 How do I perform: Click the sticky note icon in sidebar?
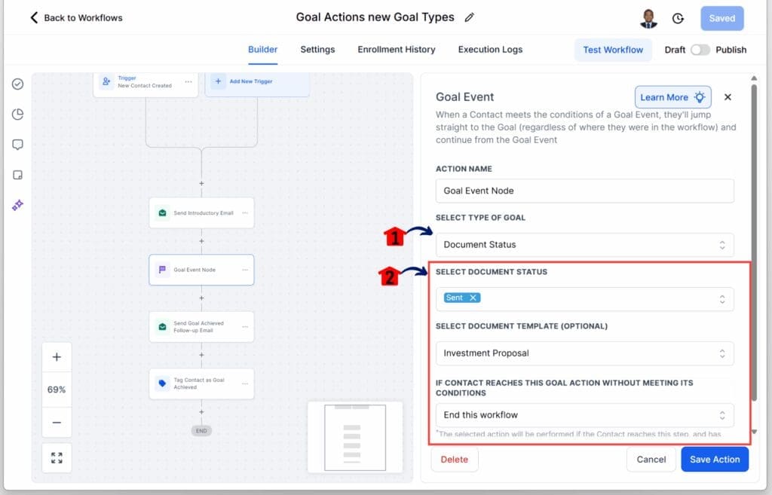(x=17, y=175)
